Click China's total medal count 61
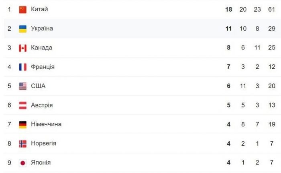Screen dimensions: 281x173 (272, 9)
